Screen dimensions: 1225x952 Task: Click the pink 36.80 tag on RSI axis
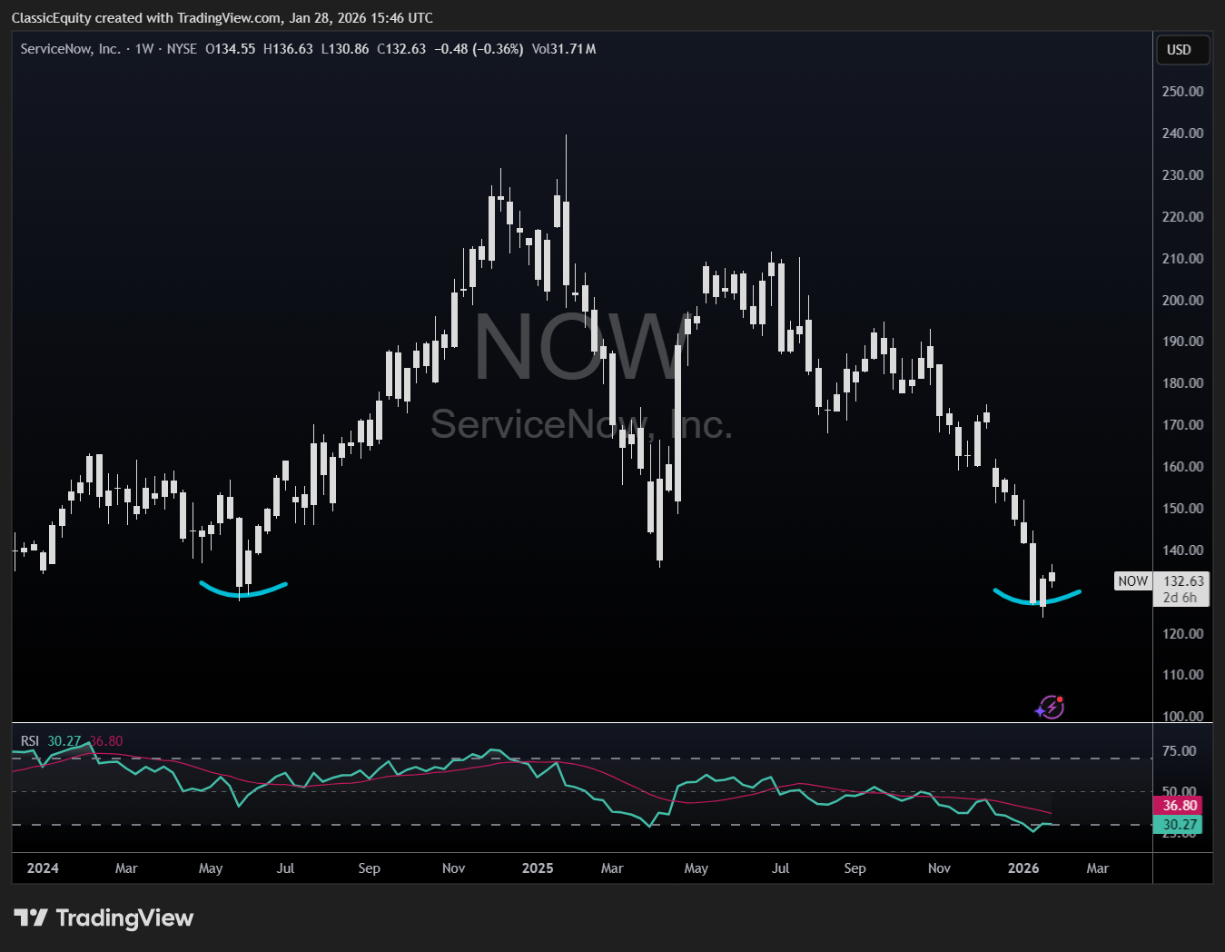tap(1178, 806)
